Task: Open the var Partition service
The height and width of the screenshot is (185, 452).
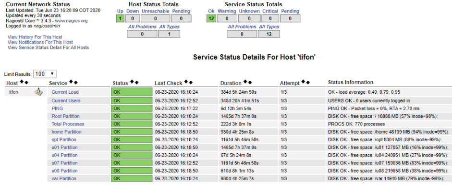Action: 64,179
